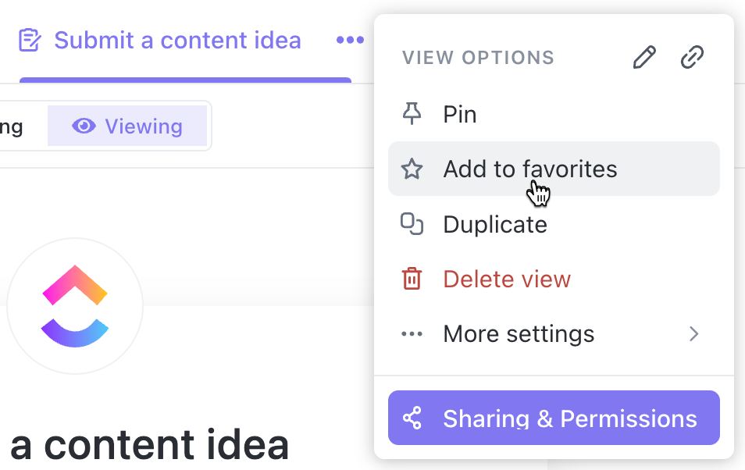Click the document icon on Submit a content idea
Viewport: 745px width, 470px height.
[x=30, y=39]
